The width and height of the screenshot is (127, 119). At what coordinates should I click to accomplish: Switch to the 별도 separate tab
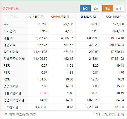pyautogui.click(x=96, y=8)
